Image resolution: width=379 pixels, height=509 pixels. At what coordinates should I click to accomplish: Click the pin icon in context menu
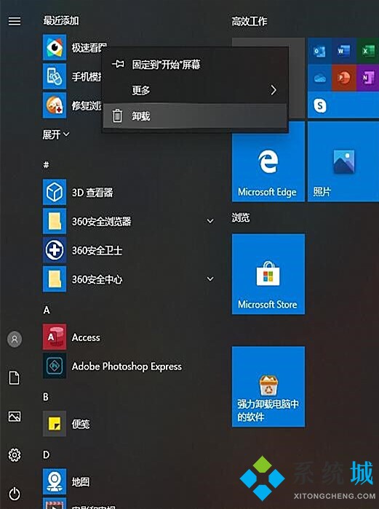[118, 64]
